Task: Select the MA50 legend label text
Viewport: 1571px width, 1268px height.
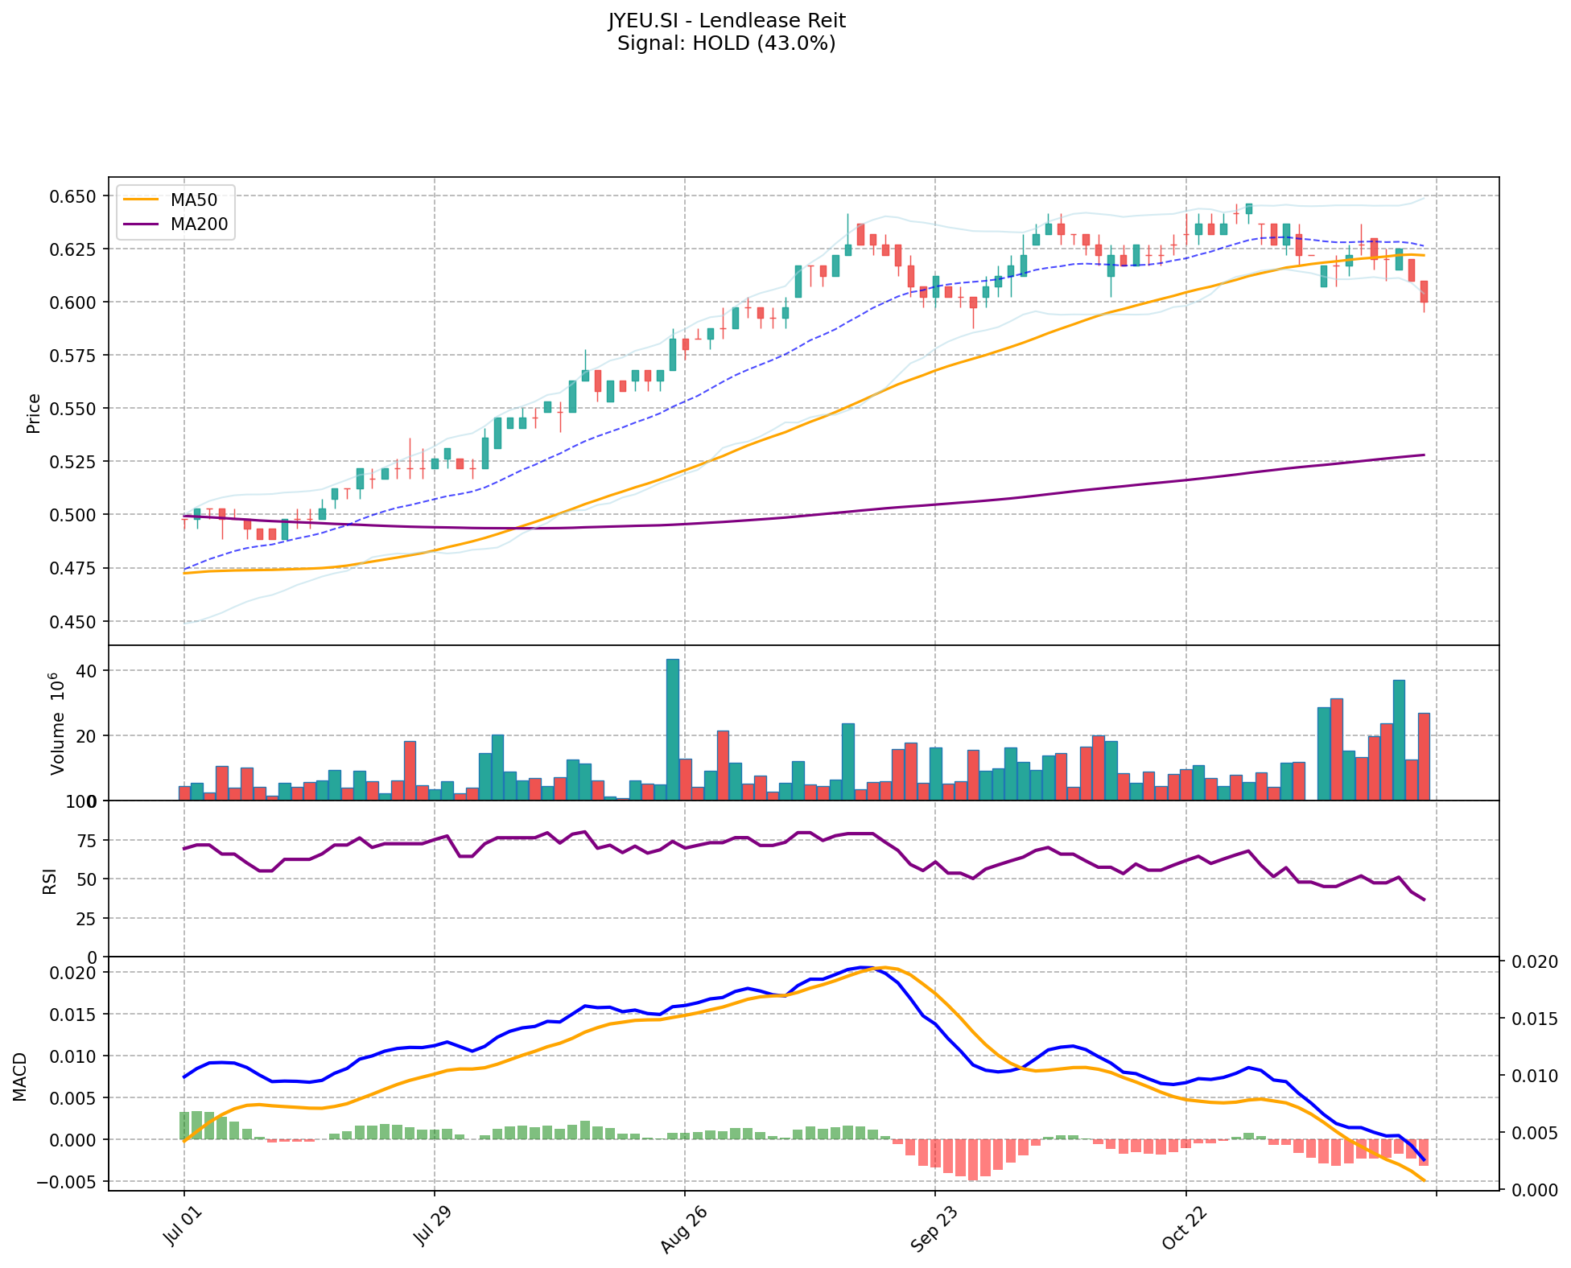Action: (193, 200)
